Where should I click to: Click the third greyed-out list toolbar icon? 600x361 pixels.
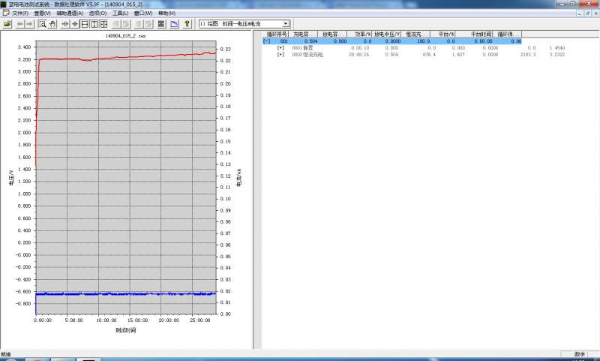click(139, 24)
